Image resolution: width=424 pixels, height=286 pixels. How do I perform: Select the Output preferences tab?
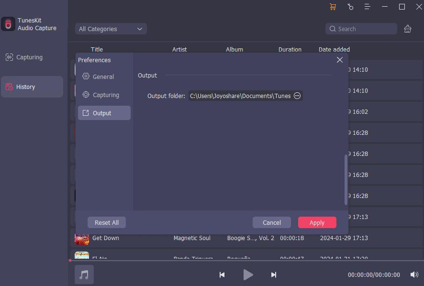point(104,113)
